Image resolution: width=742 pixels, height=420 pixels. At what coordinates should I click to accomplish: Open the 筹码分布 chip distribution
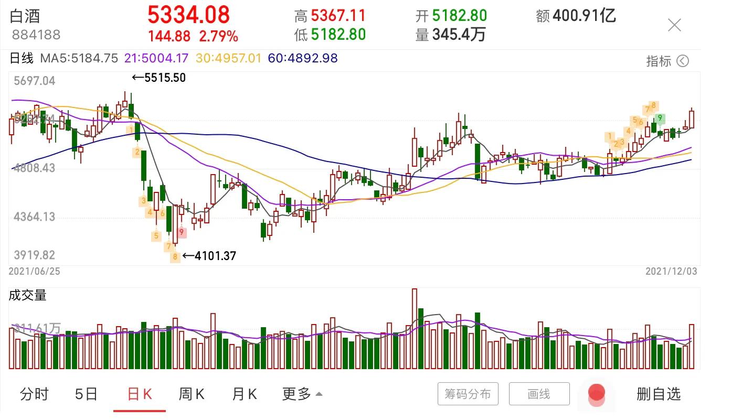click(x=468, y=394)
